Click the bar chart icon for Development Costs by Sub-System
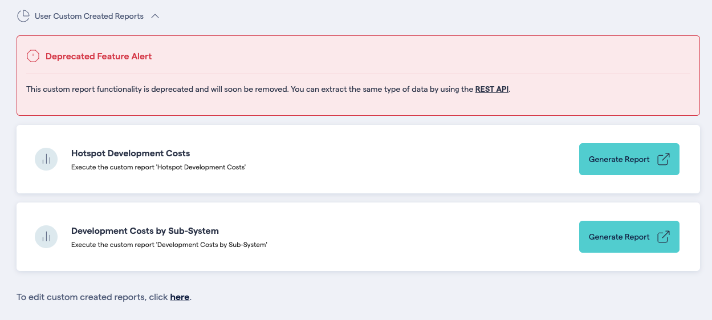712x320 pixels. 46,237
